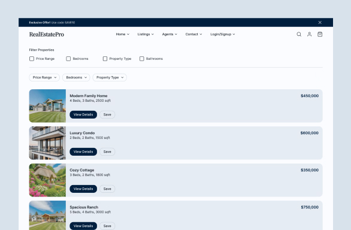This screenshot has height=230, width=351.
Task: Select the Spacious Ranch title
Action: point(84,207)
